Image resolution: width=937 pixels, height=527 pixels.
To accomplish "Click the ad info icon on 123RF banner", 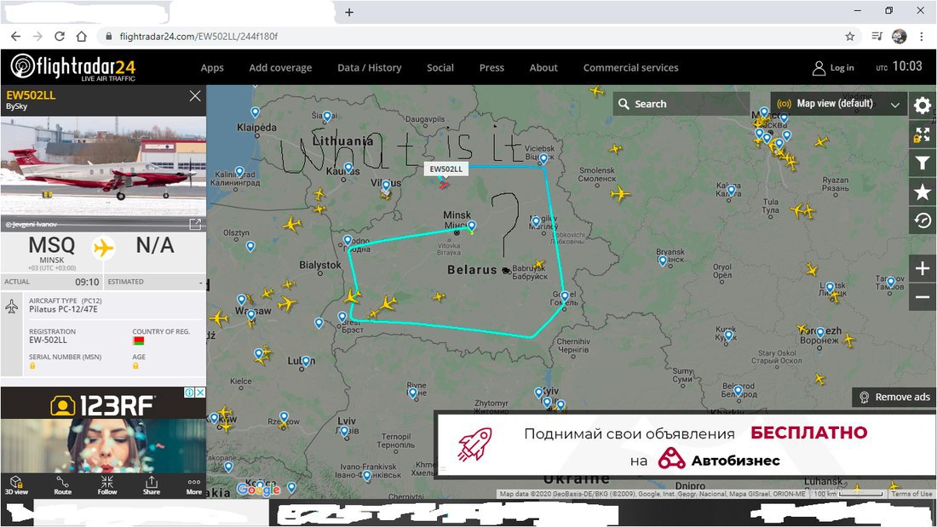I will tap(189, 392).
